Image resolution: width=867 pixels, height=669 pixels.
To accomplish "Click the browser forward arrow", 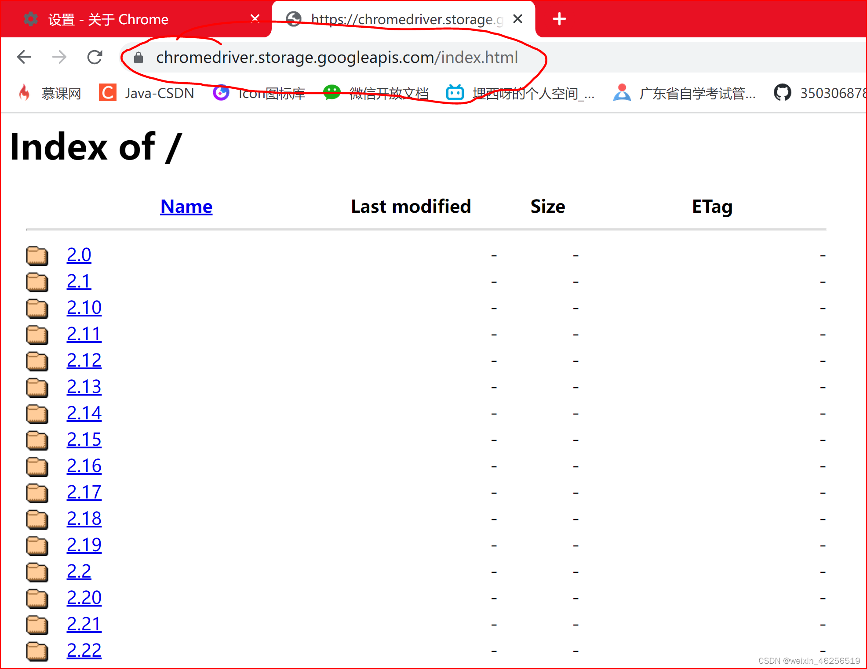I will pyautogui.click(x=59, y=57).
